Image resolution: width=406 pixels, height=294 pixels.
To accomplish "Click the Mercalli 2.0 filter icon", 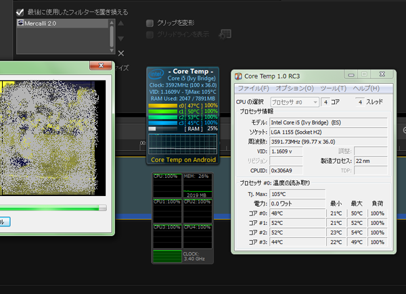I will [x=20, y=23].
